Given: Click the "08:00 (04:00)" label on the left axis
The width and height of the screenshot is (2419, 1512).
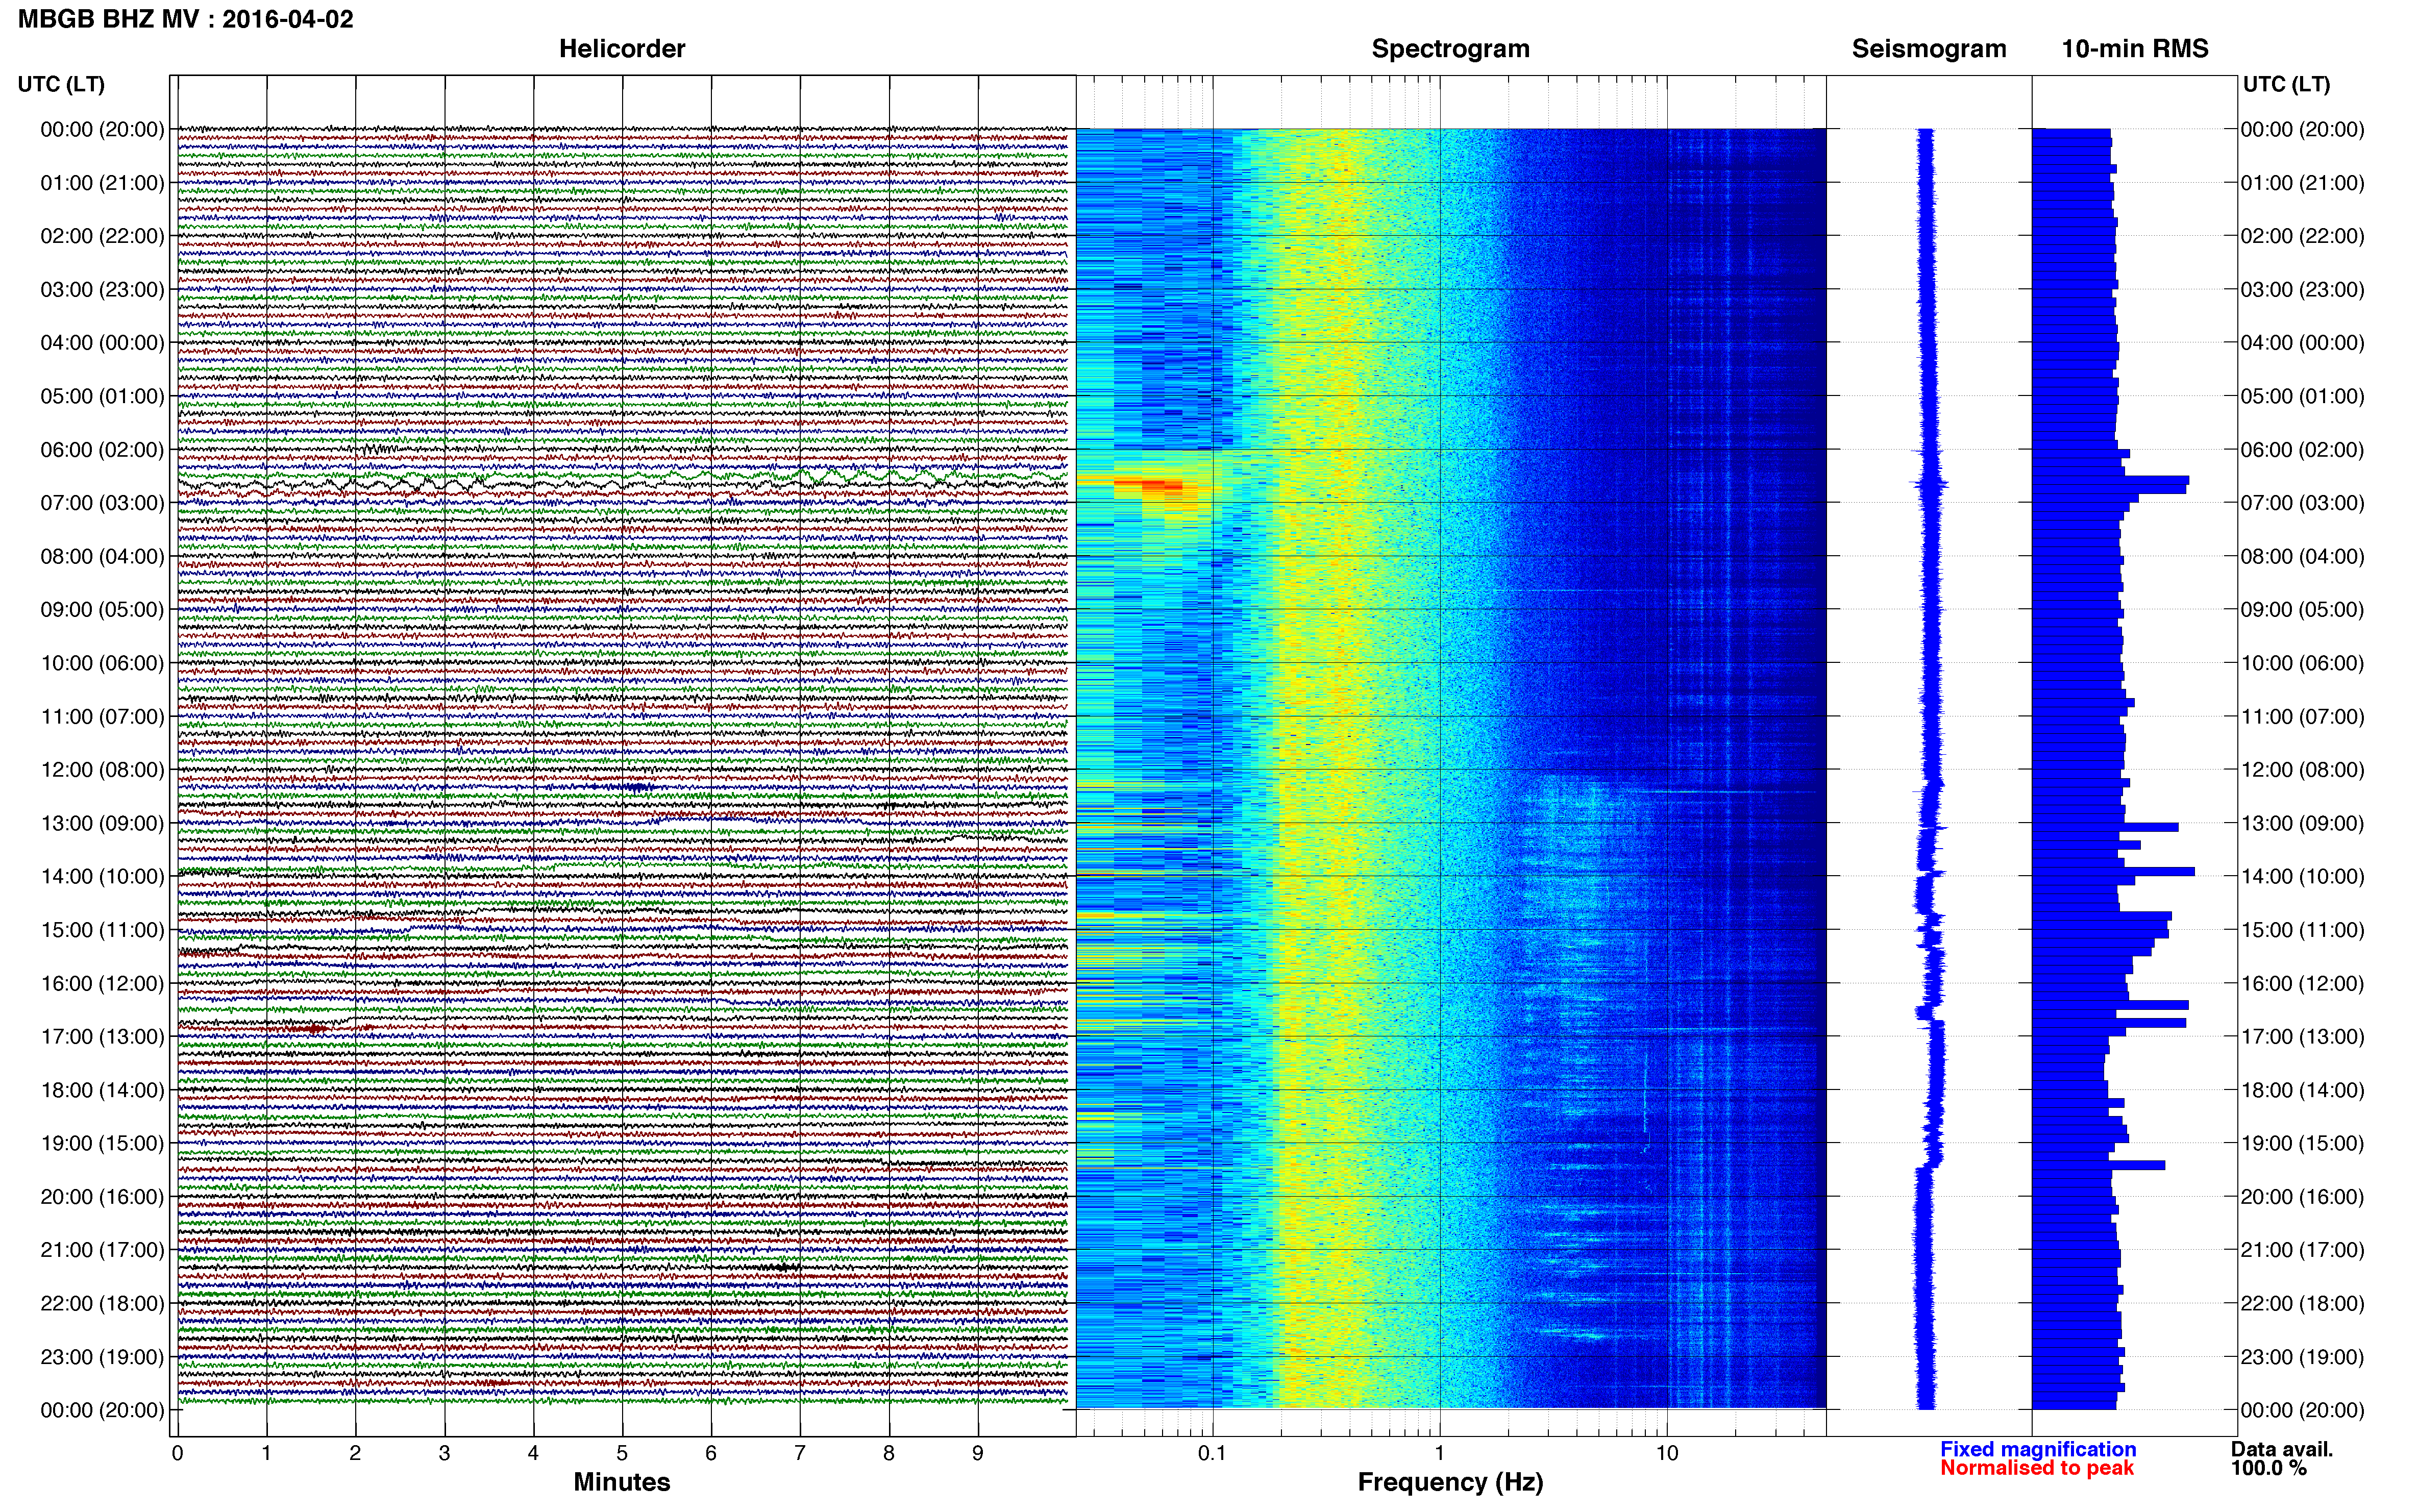Looking at the screenshot, I should tap(102, 556).
